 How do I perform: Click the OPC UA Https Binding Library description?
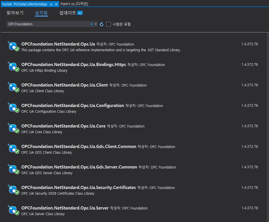tap(44, 71)
